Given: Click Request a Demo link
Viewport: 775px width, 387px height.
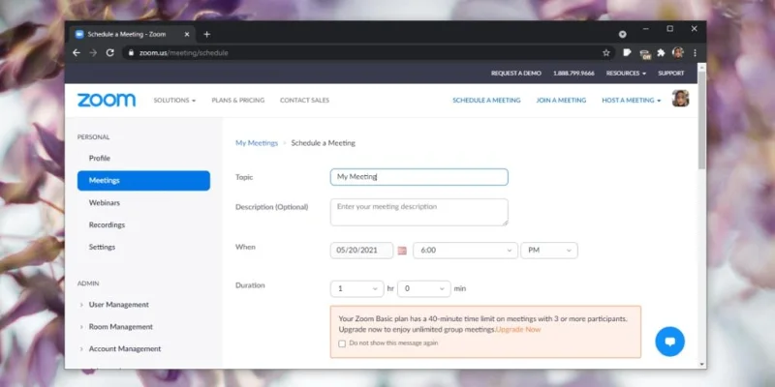Looking at the screenshot, I should click(x=516, y=74).
